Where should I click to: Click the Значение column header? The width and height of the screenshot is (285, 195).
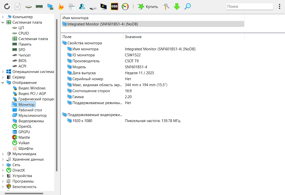click(x=133, y=37)
